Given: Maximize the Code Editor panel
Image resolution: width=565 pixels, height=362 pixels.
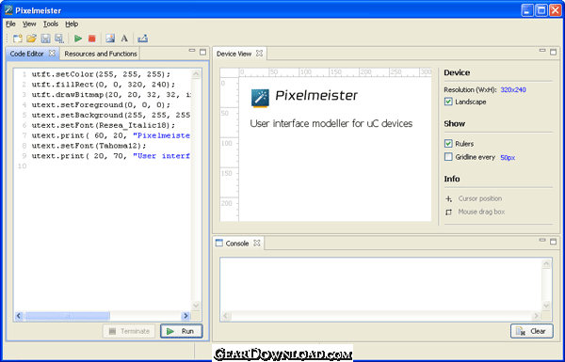Looking at the screenshot, I should tap(202, 52).
